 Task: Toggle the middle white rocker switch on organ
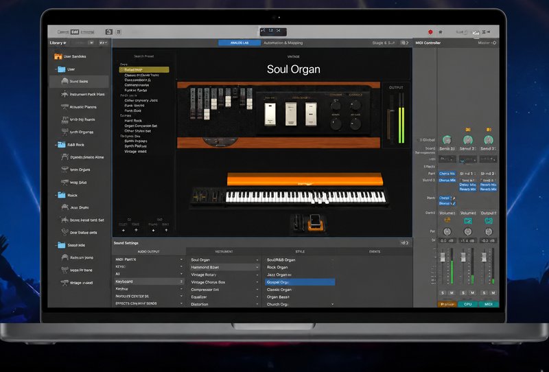[x=290, y=114]
